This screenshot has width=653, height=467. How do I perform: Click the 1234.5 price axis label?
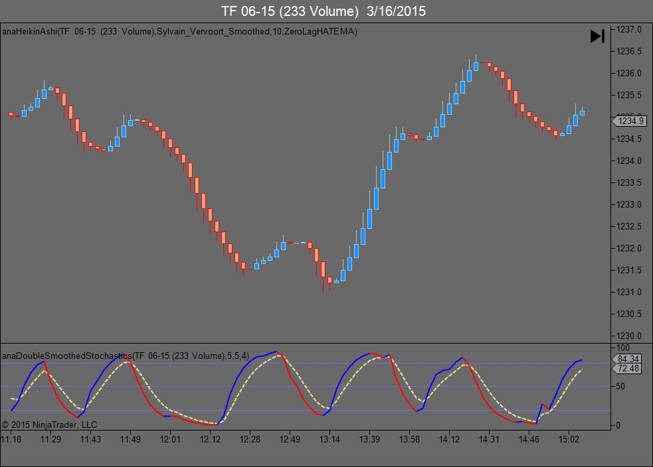(629, 139)
